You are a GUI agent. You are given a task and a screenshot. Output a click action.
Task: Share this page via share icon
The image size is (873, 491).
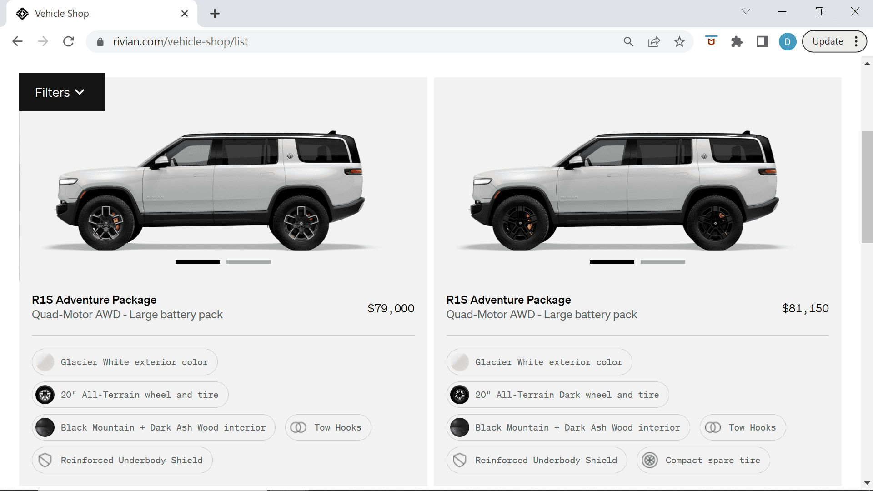click(x=654, y=42)
